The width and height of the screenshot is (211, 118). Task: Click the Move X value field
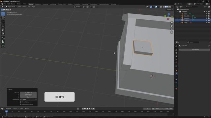(x=28, y=93)
